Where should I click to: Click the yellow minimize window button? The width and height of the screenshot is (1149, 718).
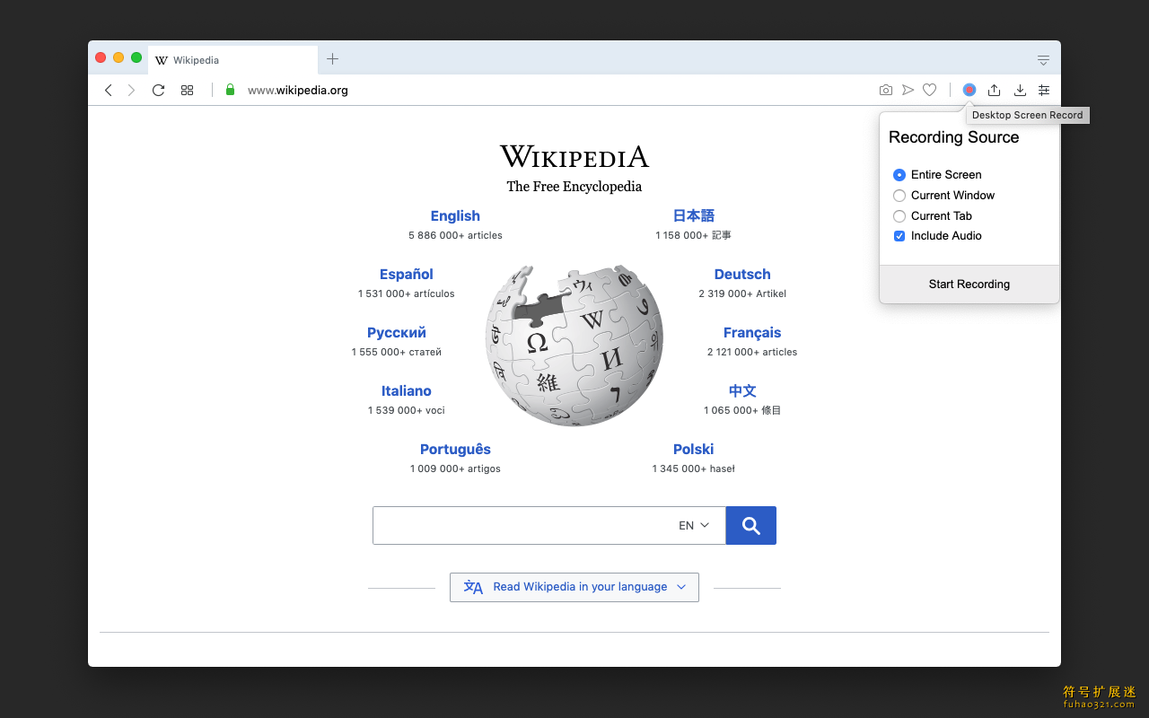point(118,57)
